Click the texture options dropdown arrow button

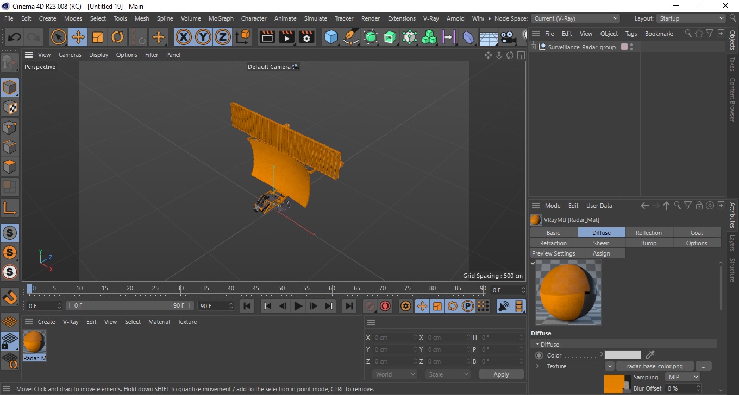click(610, 366)
